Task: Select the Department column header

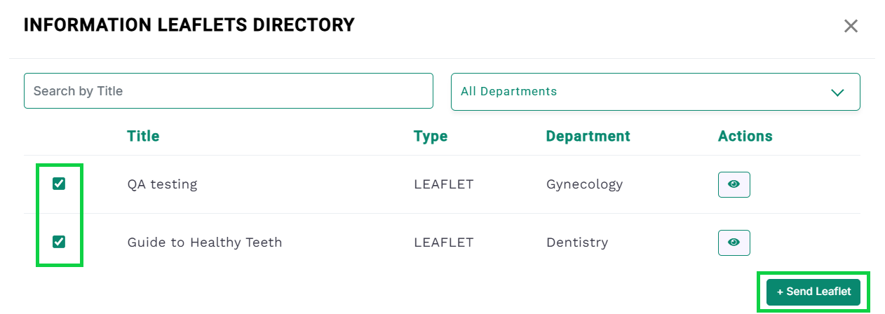Action: pyautogui.click(x=588, y=136)
